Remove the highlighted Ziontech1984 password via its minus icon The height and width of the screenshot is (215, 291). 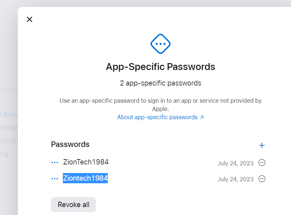point(262,179)
